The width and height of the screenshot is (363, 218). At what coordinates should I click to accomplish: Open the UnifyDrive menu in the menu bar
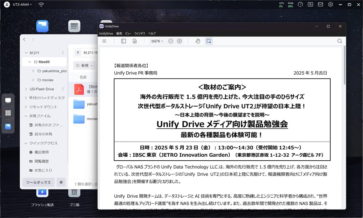point(106,34)
